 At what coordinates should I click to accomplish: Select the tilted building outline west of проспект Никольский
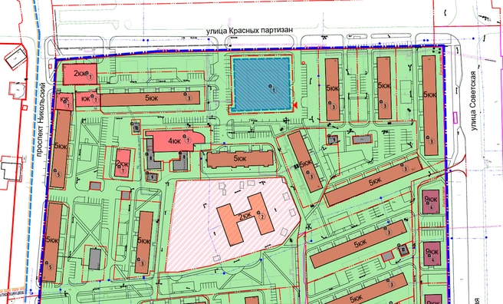coord(15,59)
